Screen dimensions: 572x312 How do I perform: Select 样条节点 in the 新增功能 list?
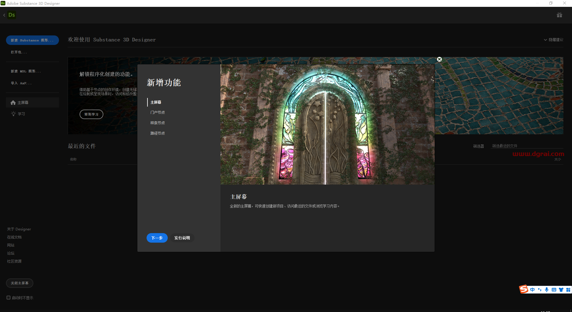158,123
